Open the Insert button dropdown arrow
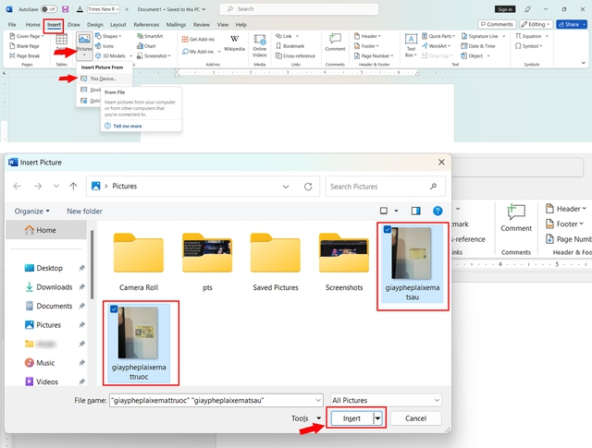This screenshot has height=448, width=592. click(x=377, y=418)
